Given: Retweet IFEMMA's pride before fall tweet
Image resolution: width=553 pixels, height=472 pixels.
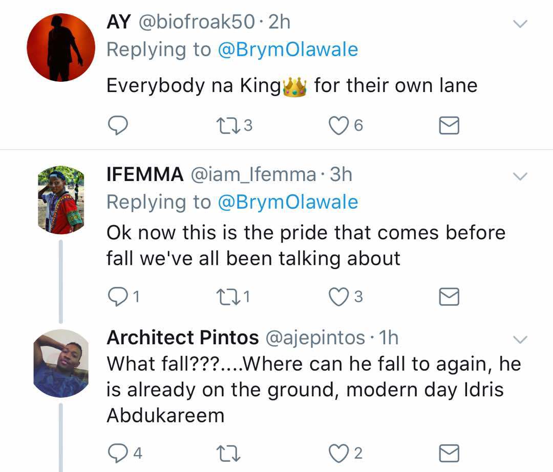Looking at the screenshot, I should click(x=227, y=297).
